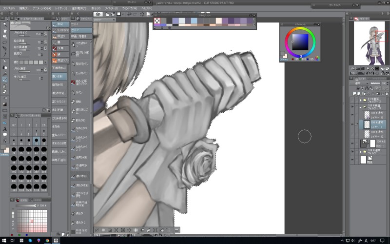Adjust the layer opacity stepper

point(387,83)
